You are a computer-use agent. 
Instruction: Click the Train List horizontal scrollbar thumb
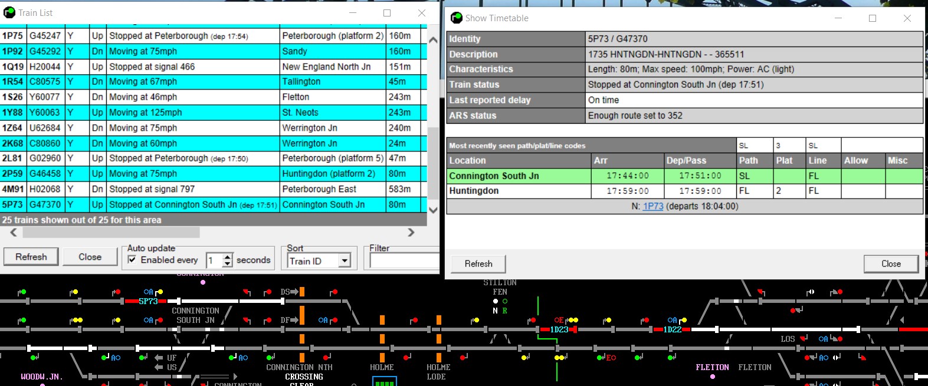(x=111, y=233)
